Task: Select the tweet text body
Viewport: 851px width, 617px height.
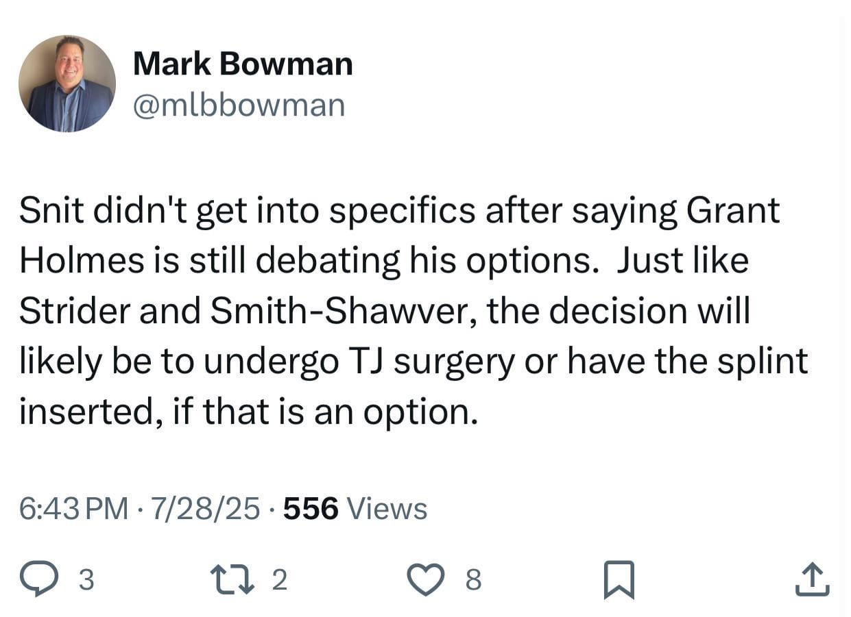Action: (x=411, y=310)
